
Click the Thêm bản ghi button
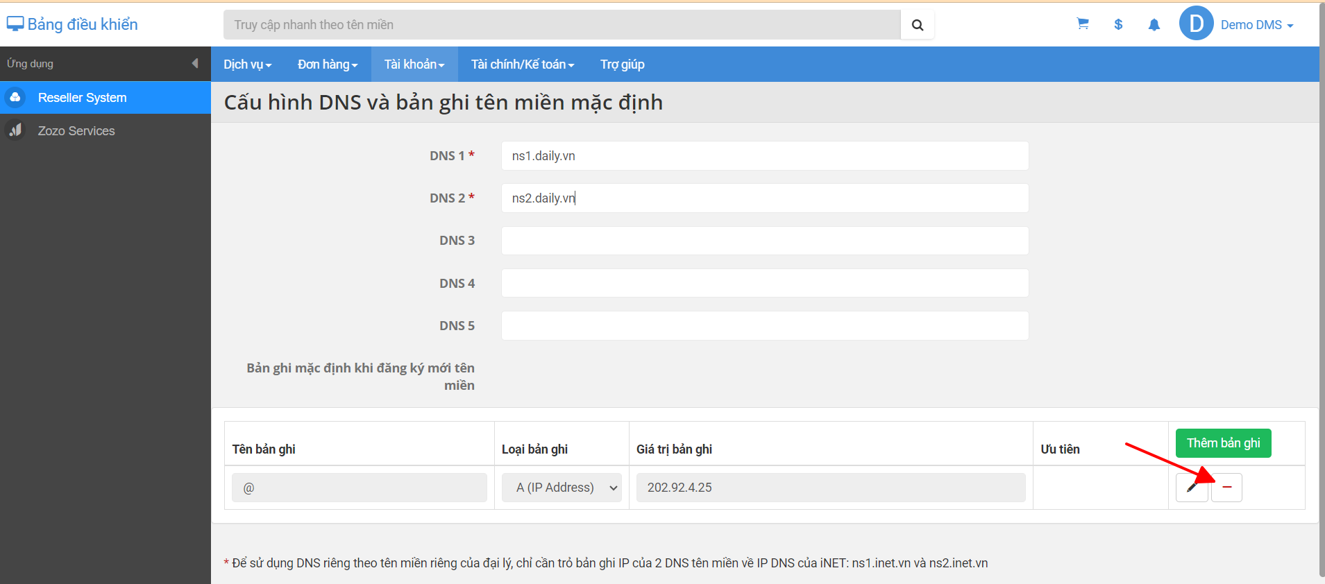click(1223, 443)
